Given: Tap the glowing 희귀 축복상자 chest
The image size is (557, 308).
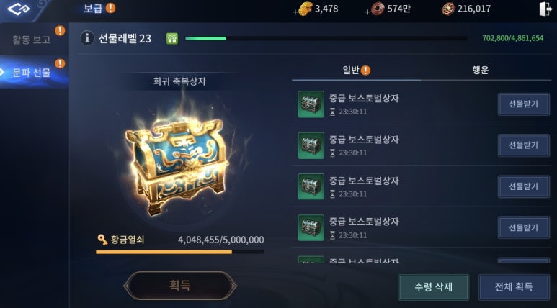Looking at the screenshot, I should point(177,163).
